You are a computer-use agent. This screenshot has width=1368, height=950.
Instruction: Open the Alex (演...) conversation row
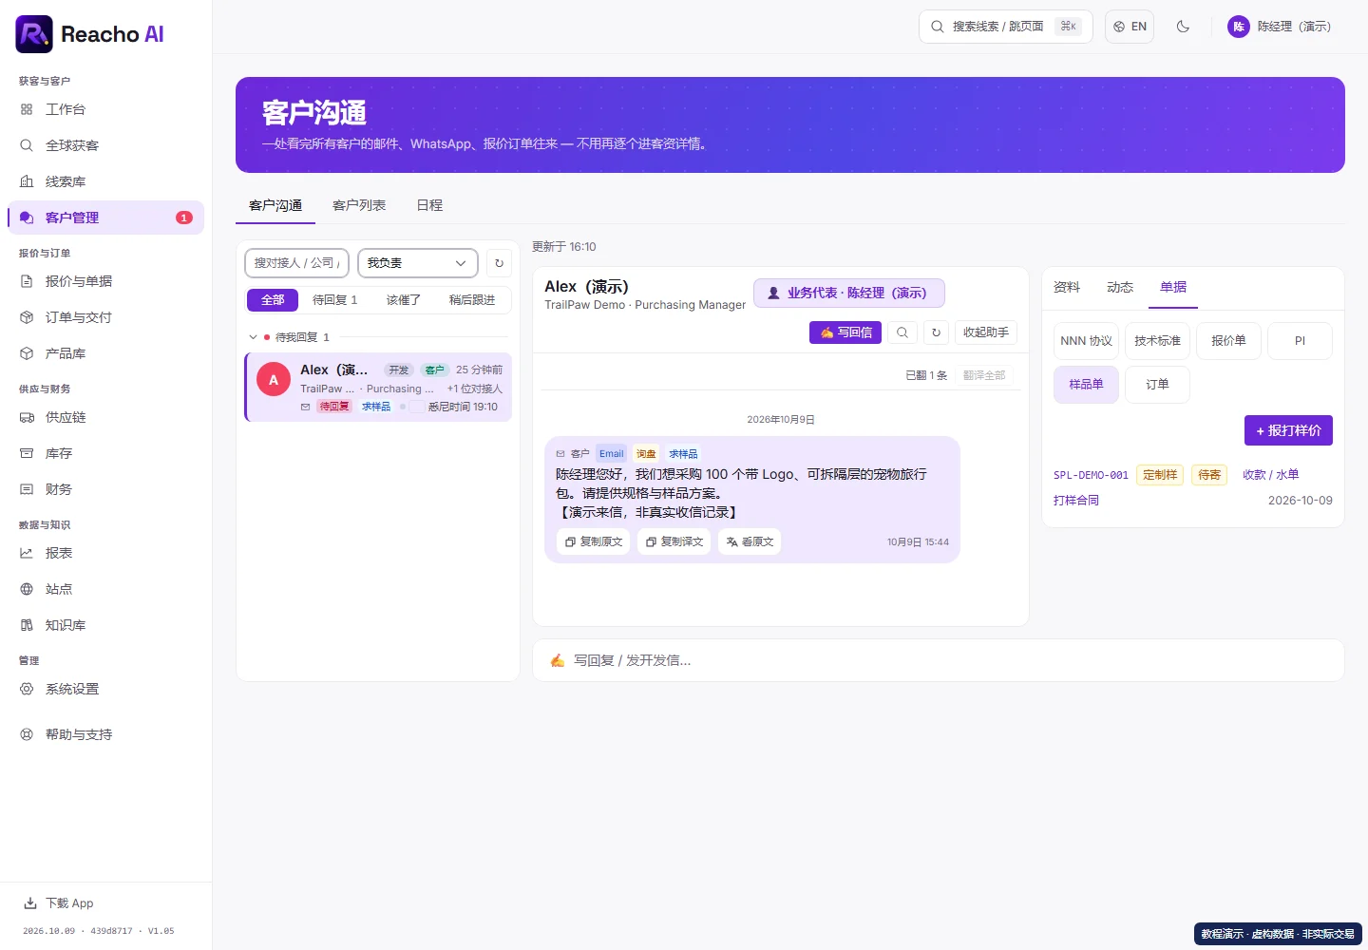click(x=378, y=387)
